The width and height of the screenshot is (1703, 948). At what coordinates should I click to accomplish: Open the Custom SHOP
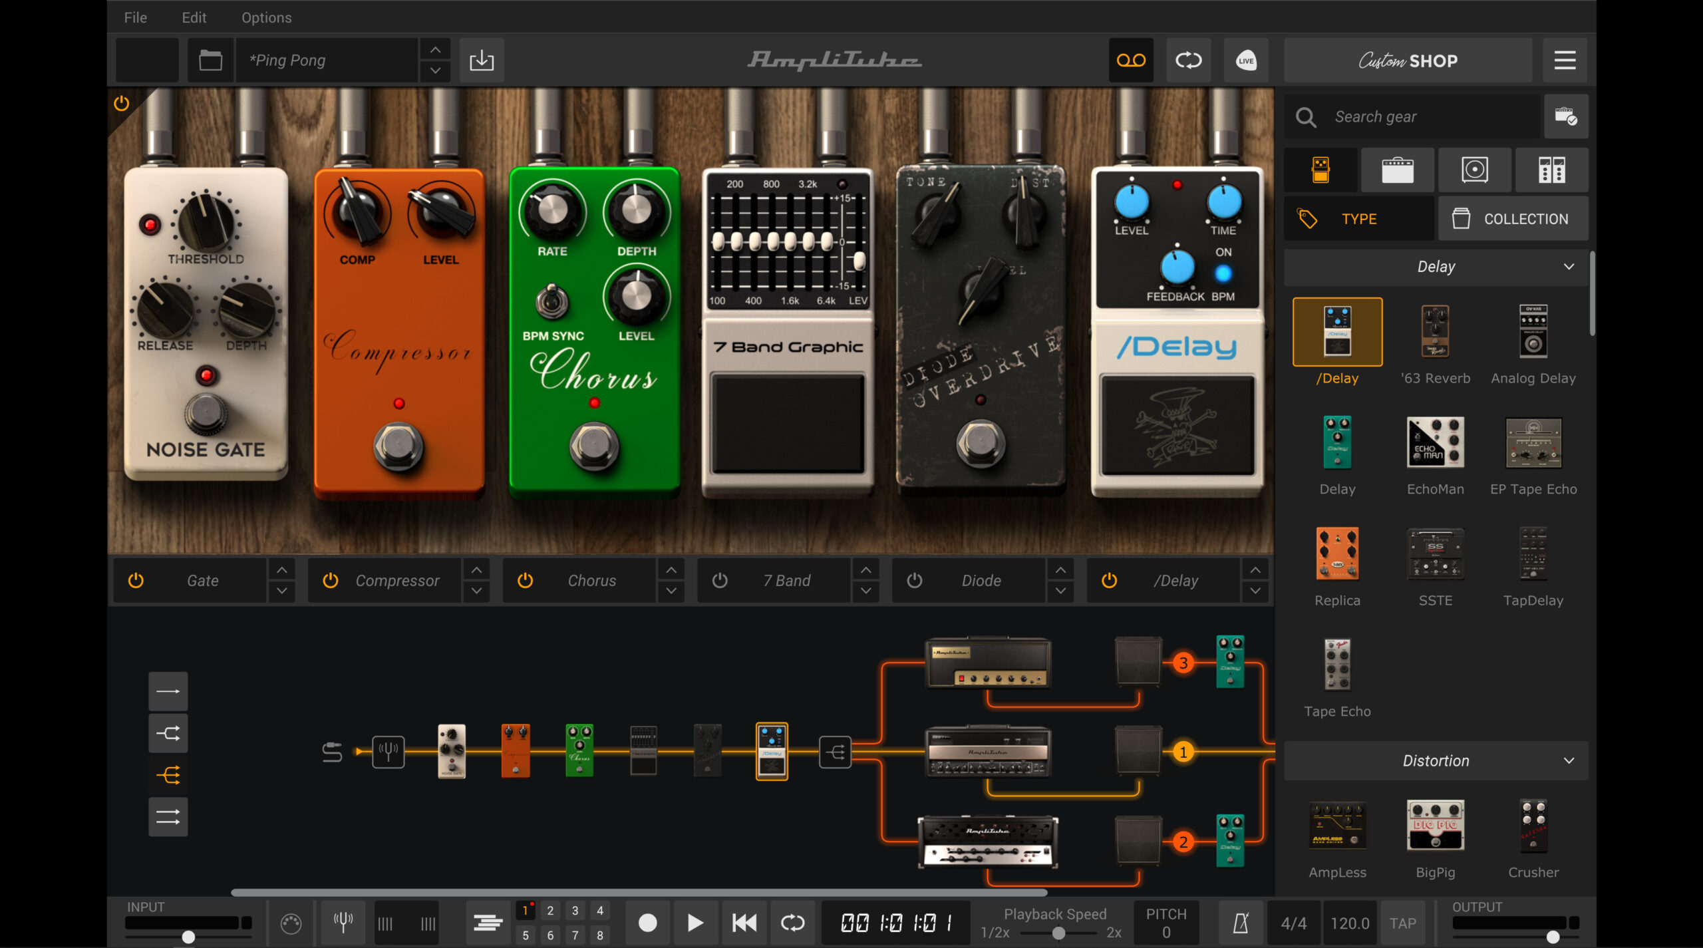[x=1408, y=61]
